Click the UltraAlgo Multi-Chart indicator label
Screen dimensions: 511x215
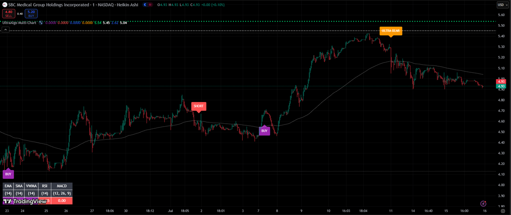pyautogui.click(x=19, y=22)
